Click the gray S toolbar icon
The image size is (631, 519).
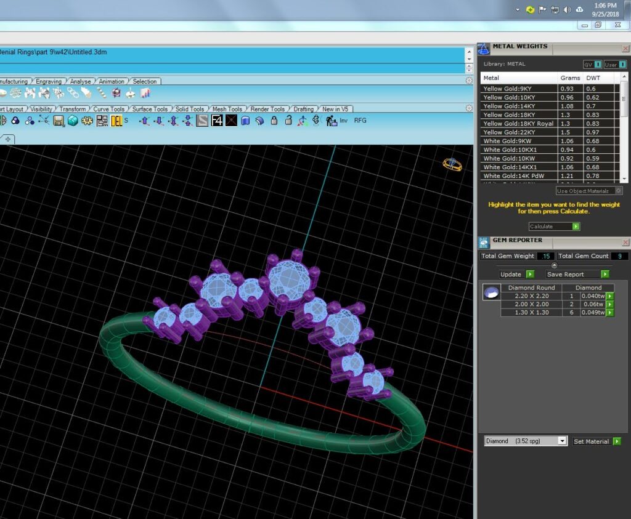tap(202, 121)
